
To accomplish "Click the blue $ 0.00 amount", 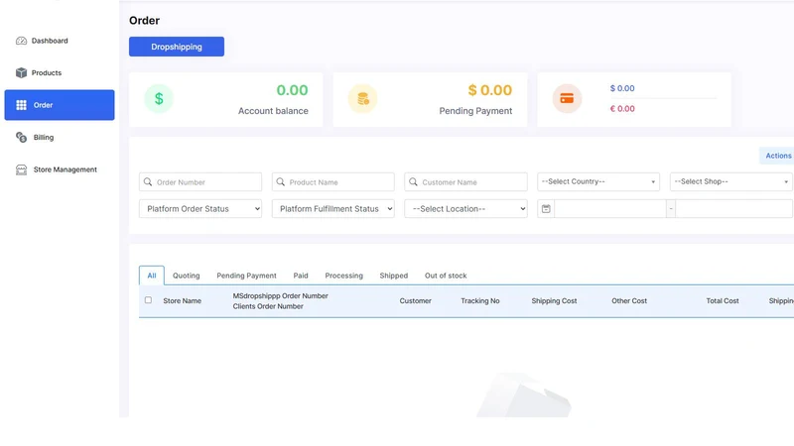I will click(622, 88).
